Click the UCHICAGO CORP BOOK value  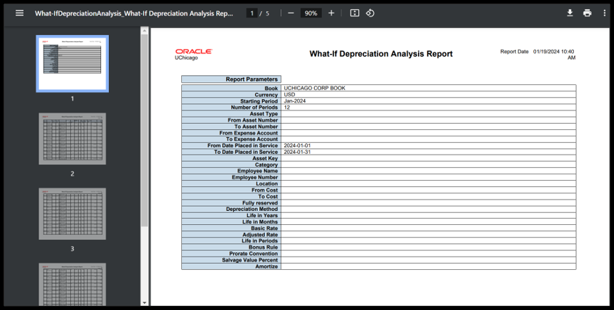pos(315,88)
